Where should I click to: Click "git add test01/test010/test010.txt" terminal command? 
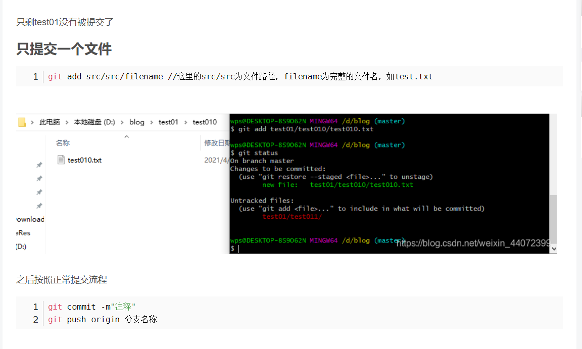pos(306,129)
